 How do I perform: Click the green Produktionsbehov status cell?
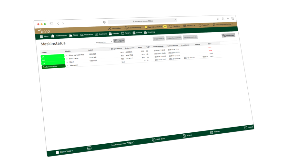tap(53, 67)
